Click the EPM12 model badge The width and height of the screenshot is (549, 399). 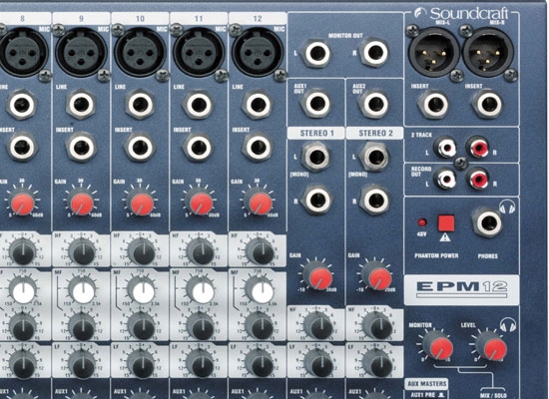pyautogui.click(x=461, y=289)
